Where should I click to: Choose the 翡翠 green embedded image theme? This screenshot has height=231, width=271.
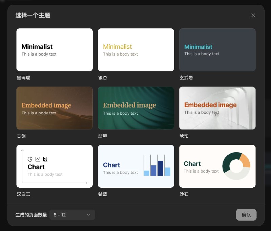(136, 108)
